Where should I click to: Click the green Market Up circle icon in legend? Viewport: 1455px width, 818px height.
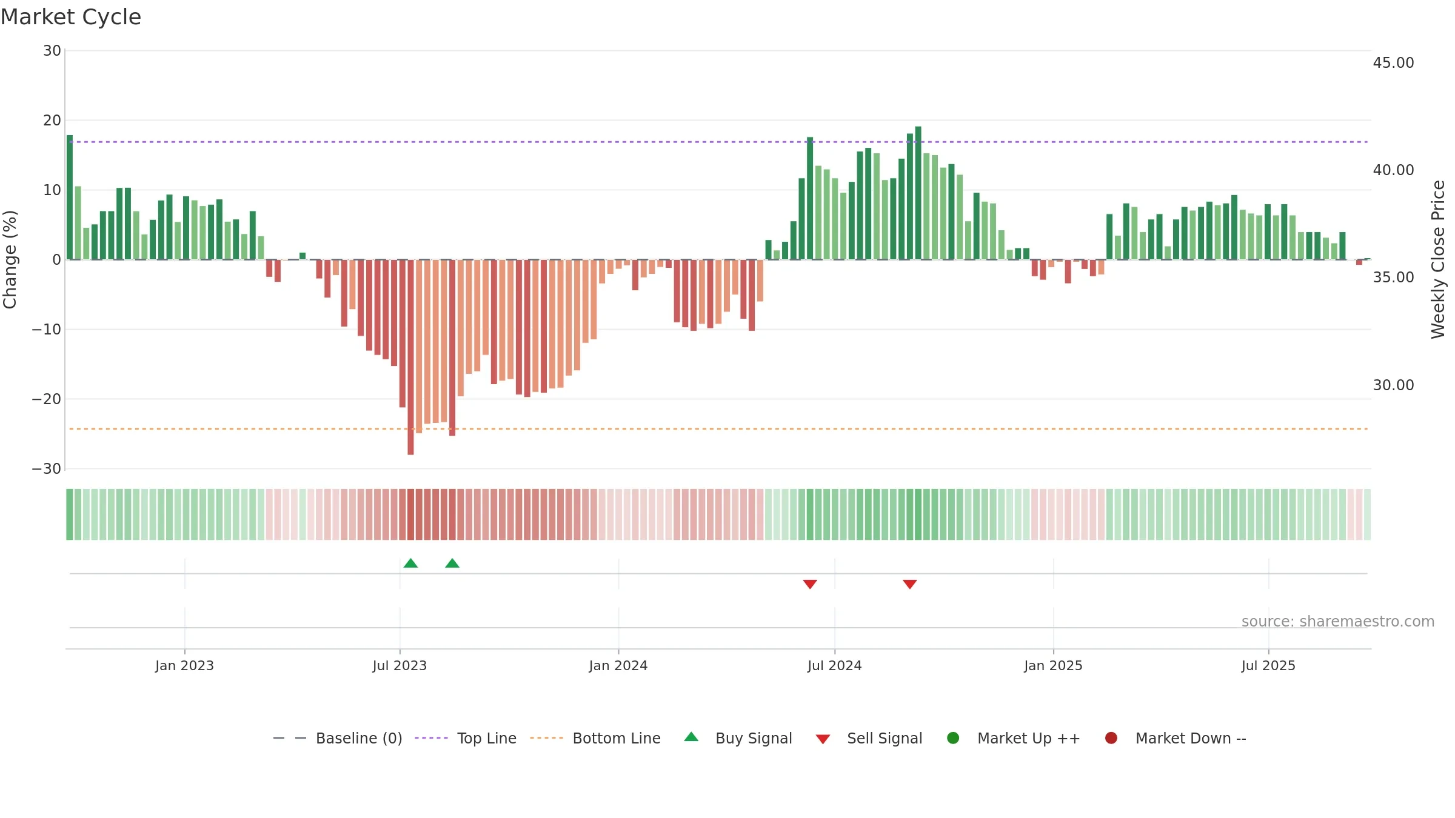click(953, 738)
